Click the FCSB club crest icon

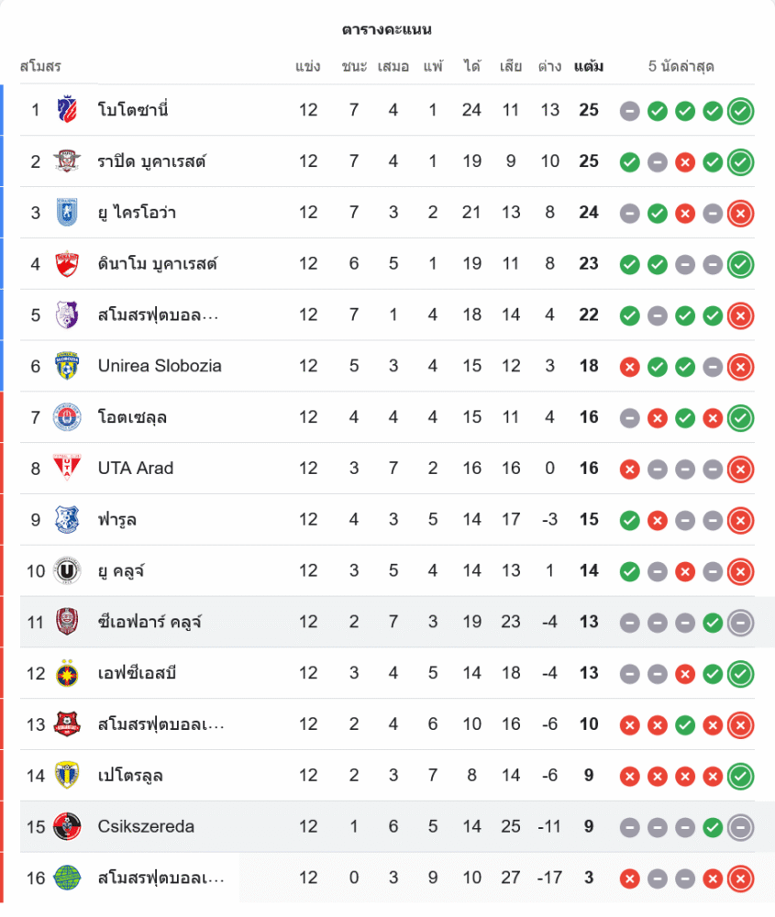click(67, 673)
